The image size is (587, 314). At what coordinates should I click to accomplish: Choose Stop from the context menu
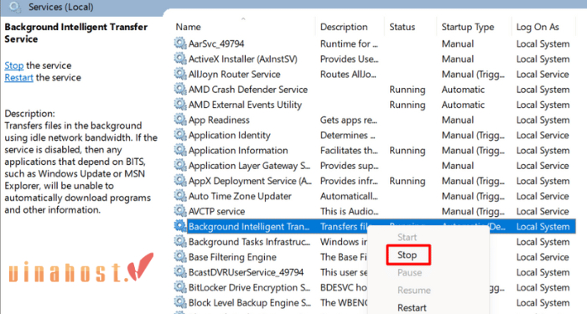pyautogui.click(x=407, y=255)
